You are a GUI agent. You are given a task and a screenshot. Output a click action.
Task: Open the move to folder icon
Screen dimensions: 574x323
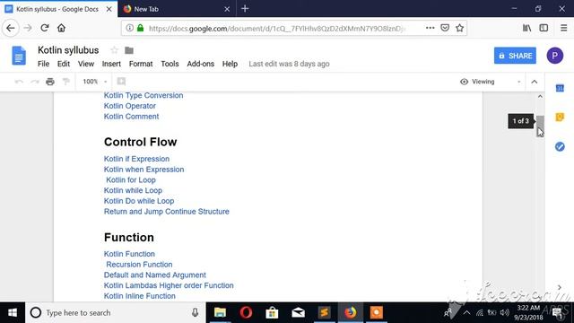[x=129, y=50]
